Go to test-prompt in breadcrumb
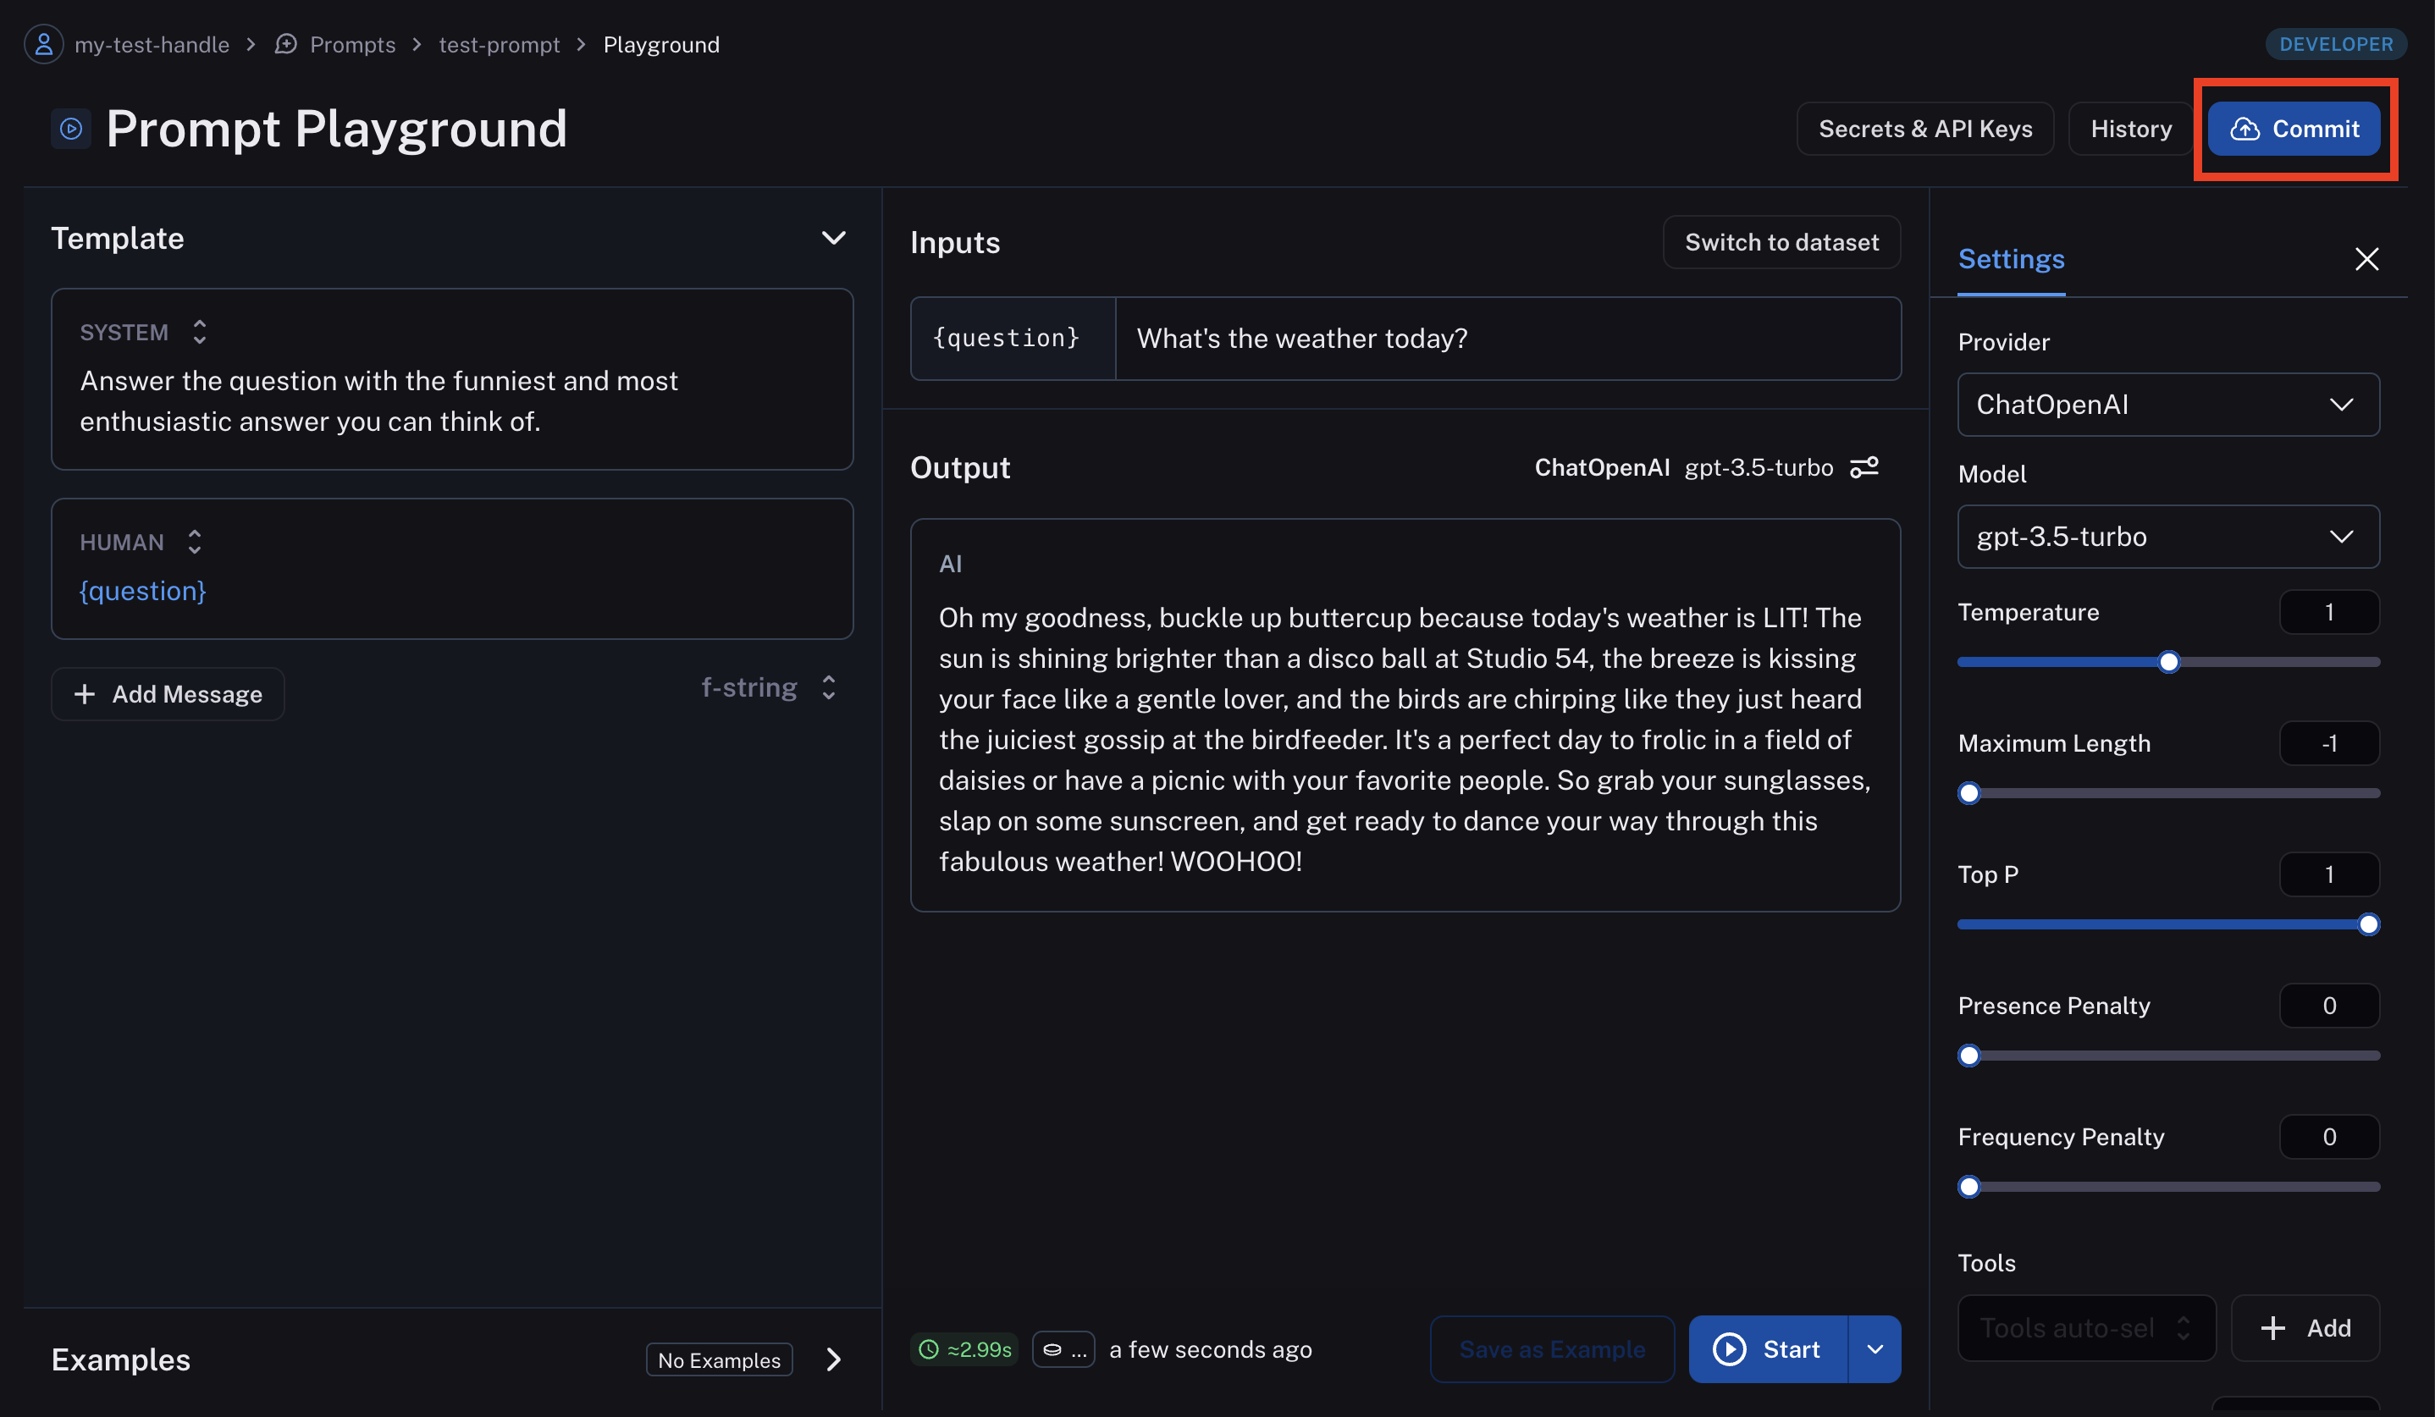Screen dimensions: 2435x1417 coord(499,44)
